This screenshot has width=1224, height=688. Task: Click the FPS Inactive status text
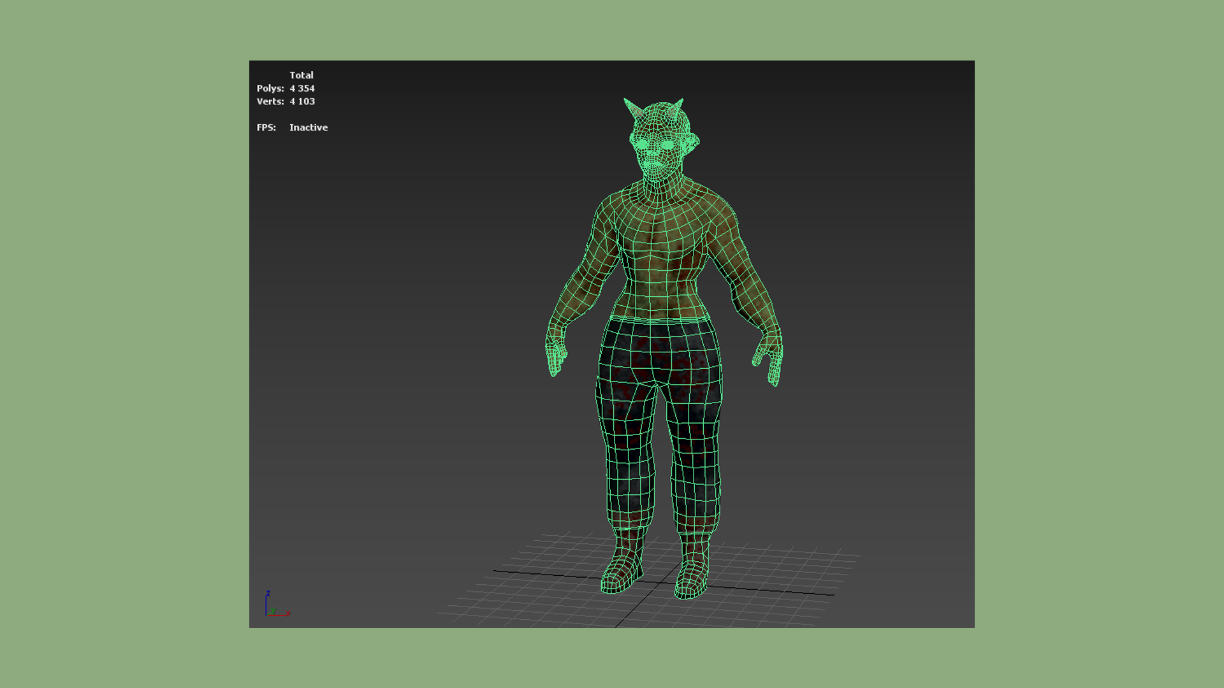[x=308, y=127]
